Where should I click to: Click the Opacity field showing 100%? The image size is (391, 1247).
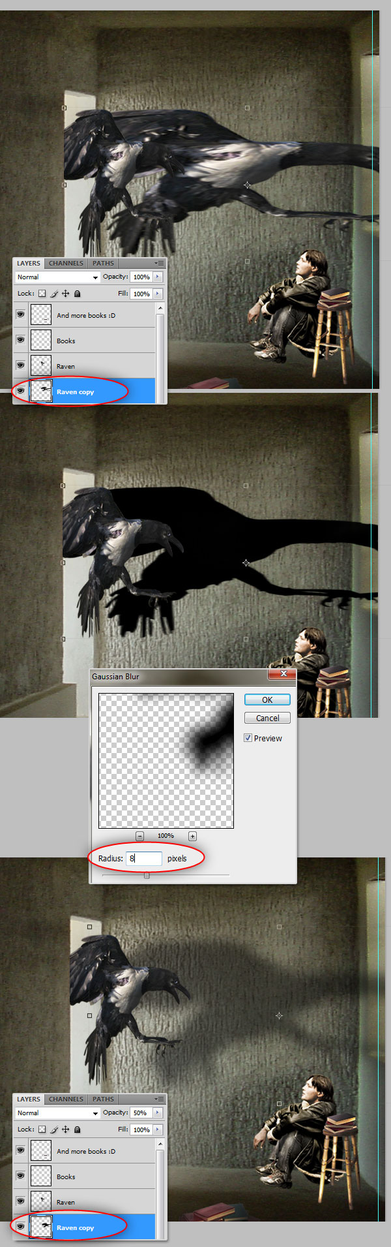(x=141, y=277)
